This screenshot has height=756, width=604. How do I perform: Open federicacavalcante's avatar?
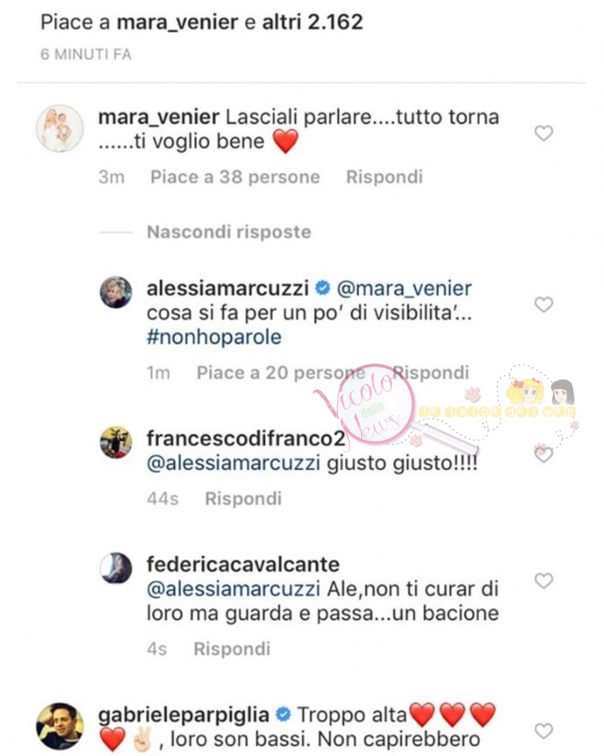pos(117,568)
